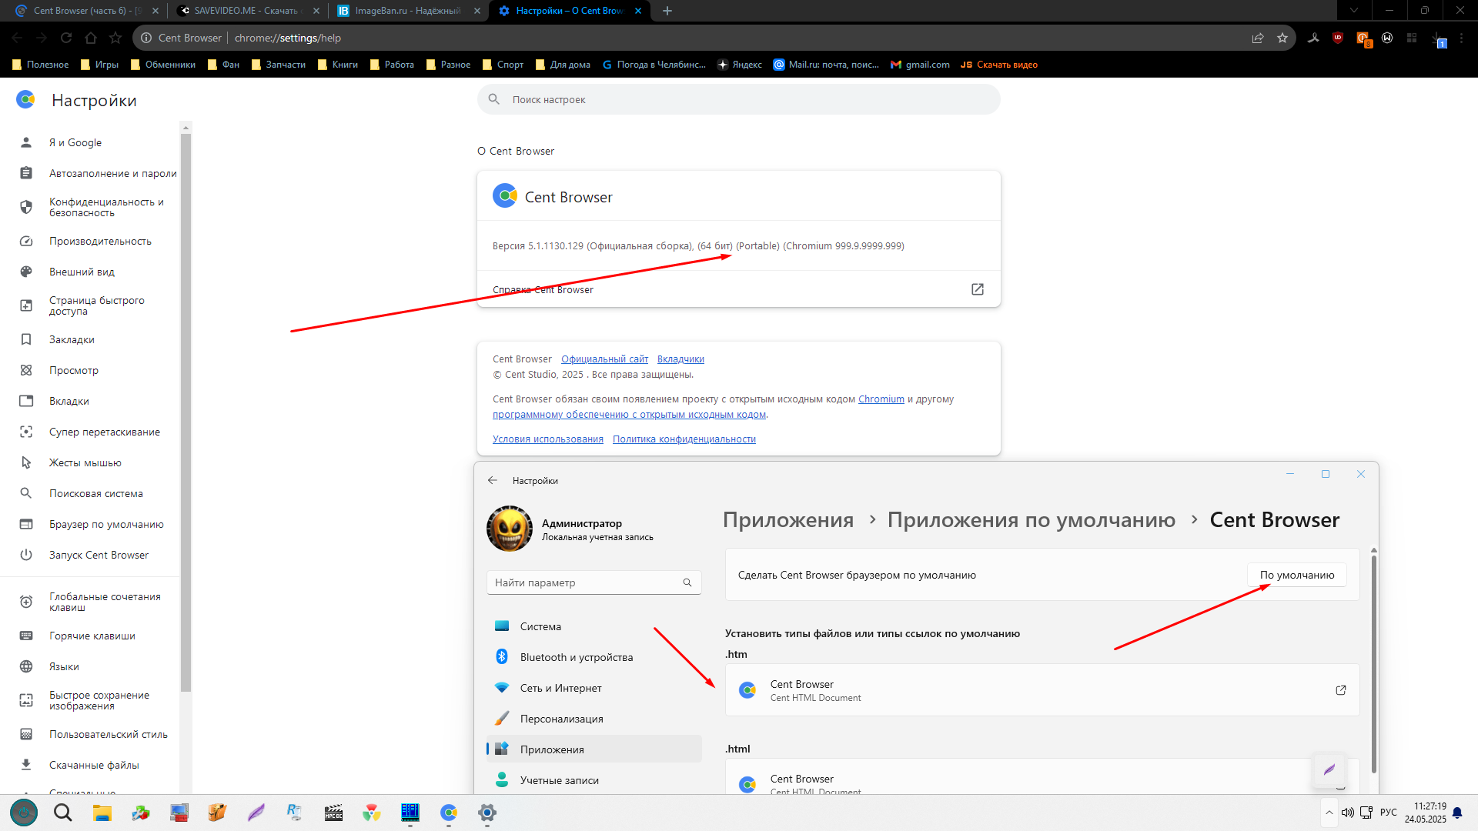Open notifications bell in system tray
This screenshot has width=1478, height=831.
[x=1457, y=813]
